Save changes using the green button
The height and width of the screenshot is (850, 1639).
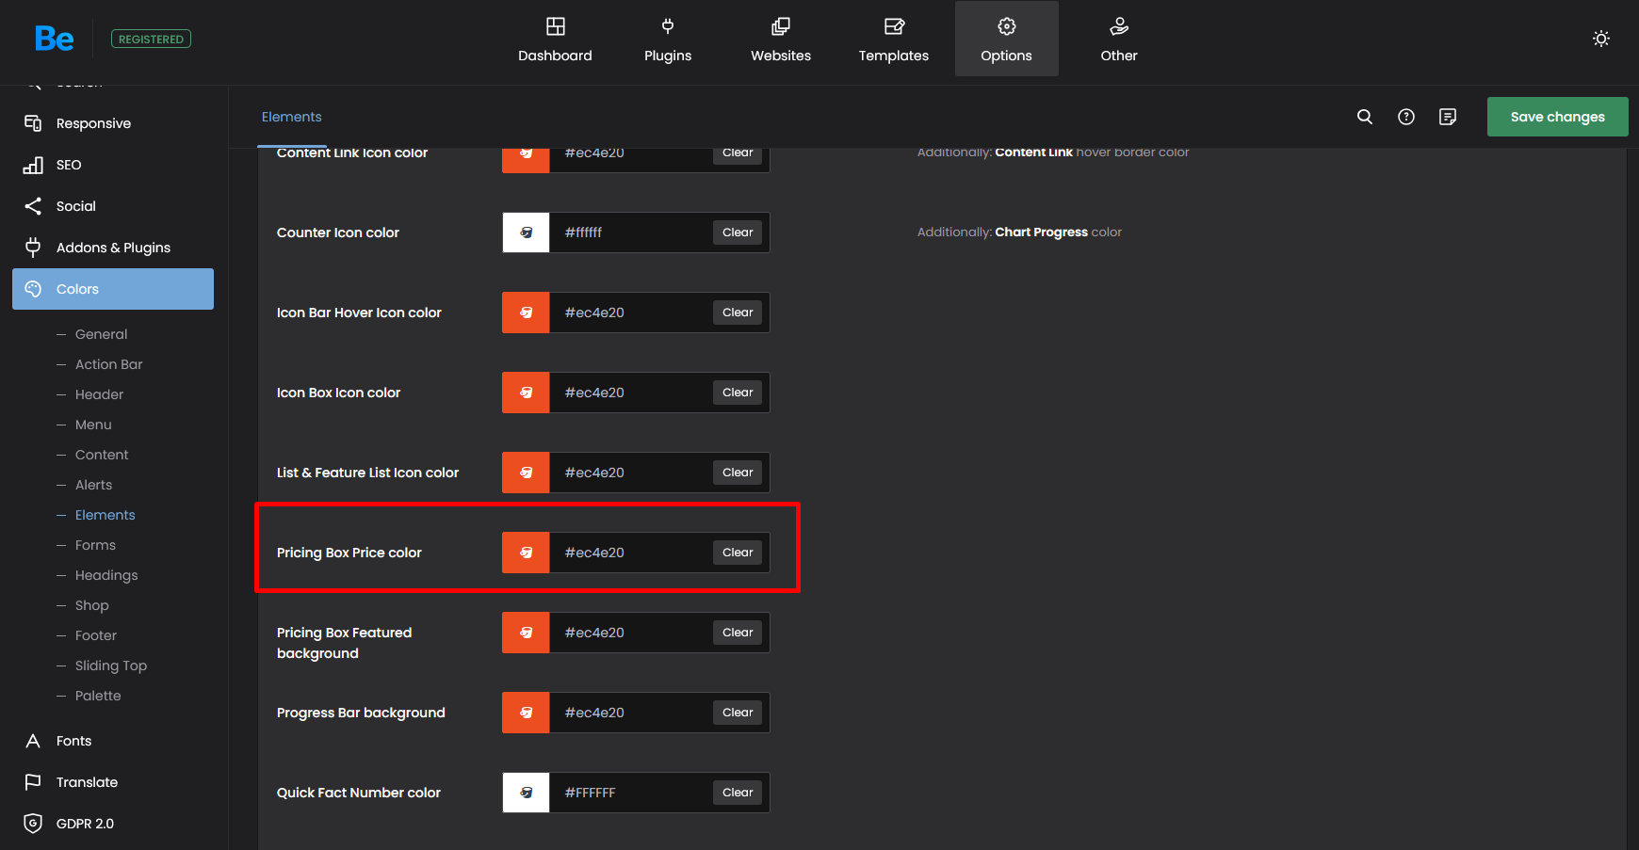(1557, 117)
